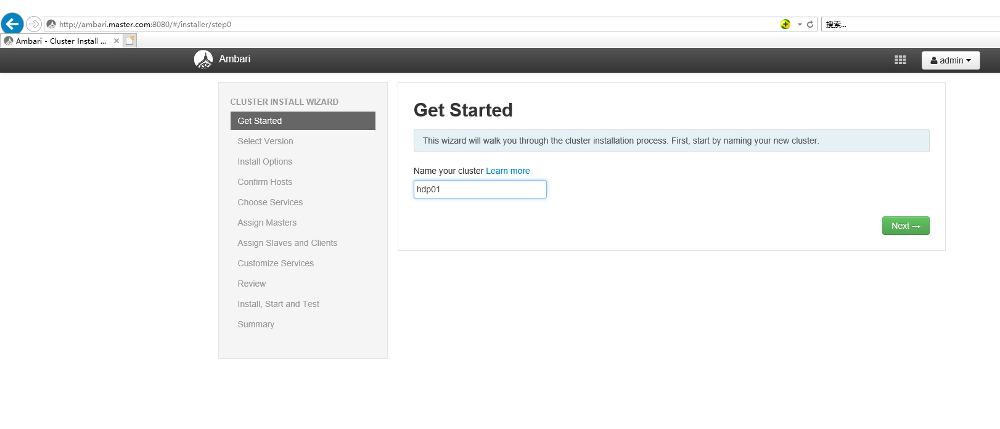Click the Ambari brand name link

(235, 59)
